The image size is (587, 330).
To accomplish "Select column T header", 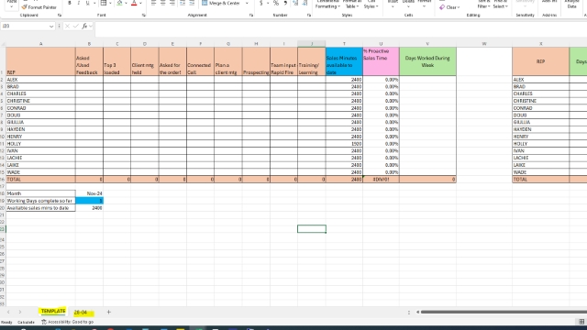I will pyautogui.click(x=344, y=44).
